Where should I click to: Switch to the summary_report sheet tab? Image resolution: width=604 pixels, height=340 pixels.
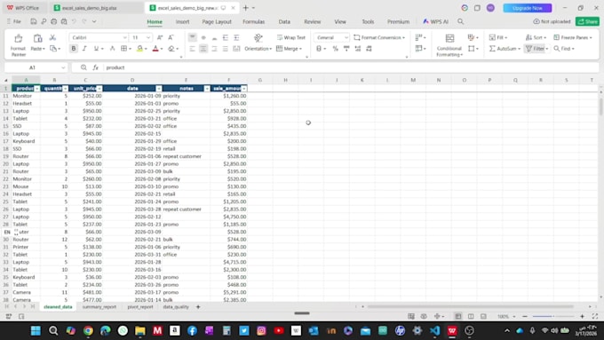tap(99, 307)
